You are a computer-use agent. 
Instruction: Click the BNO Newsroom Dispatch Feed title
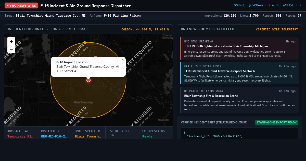[207, 29]
